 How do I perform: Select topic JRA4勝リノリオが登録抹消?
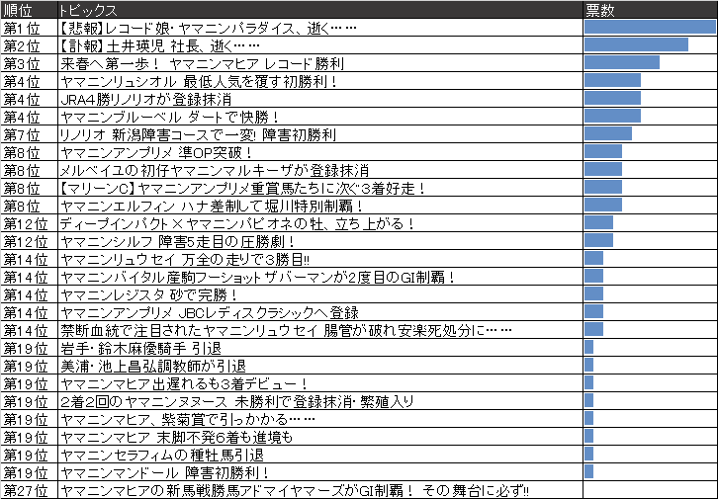(x=145, y=99)
